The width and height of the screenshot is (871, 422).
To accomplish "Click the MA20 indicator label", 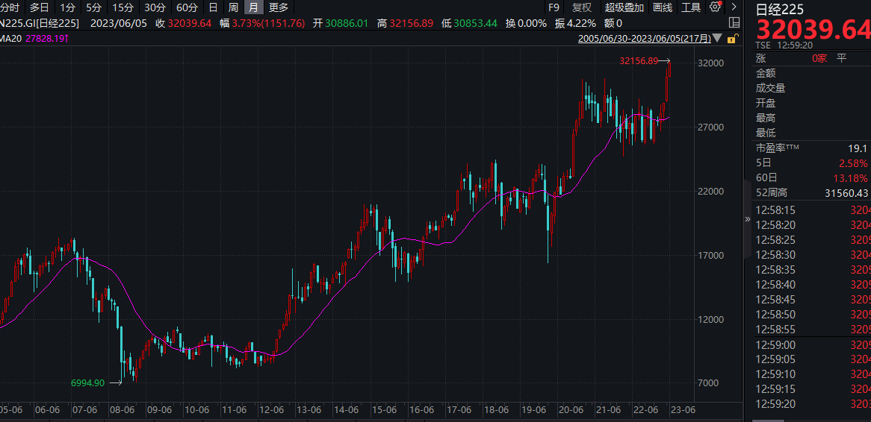I will (x=11, y=37).
